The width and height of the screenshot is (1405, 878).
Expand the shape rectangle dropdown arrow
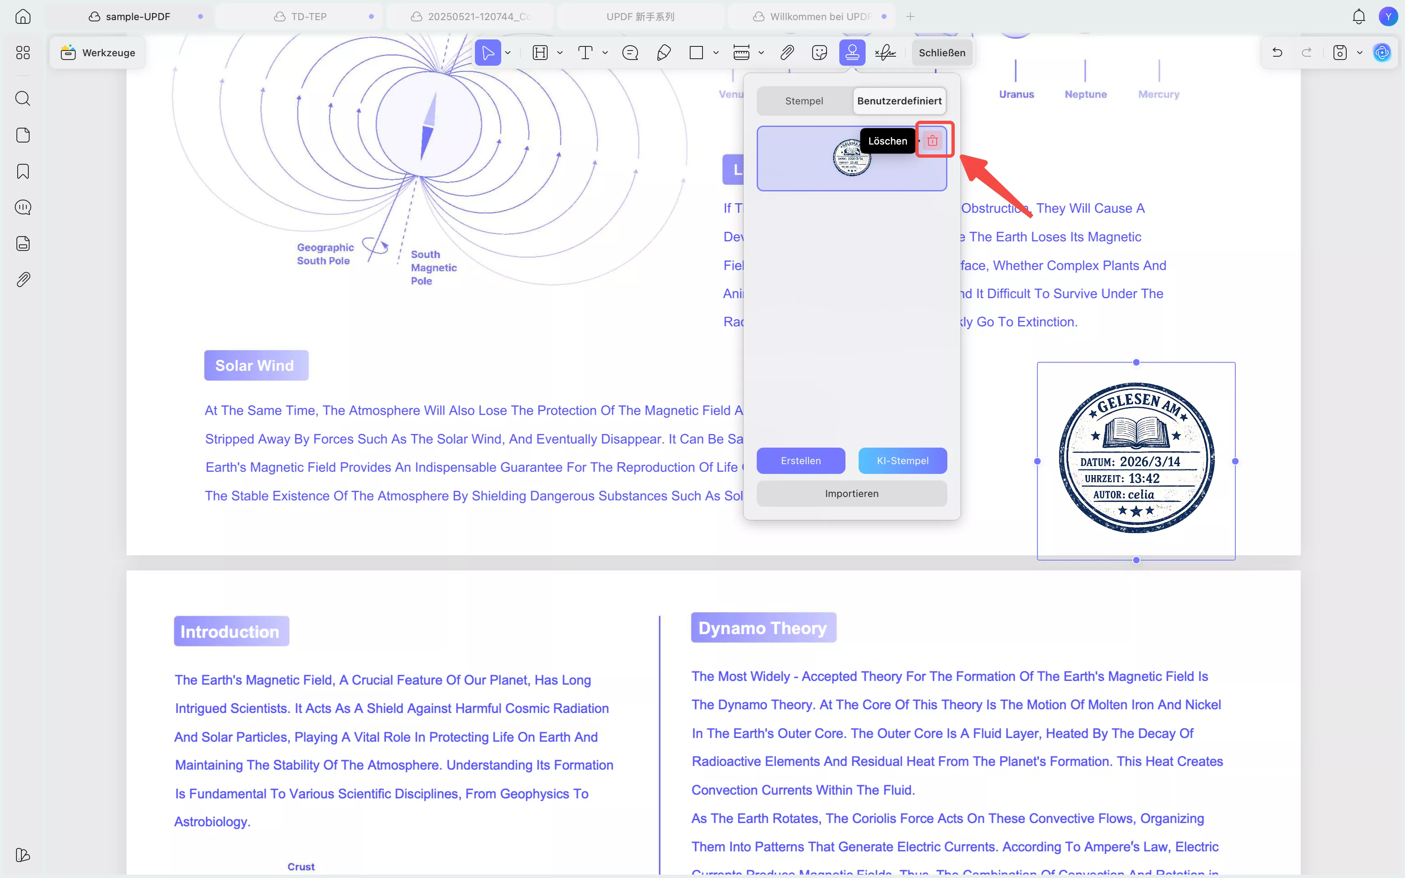point(716,53)
